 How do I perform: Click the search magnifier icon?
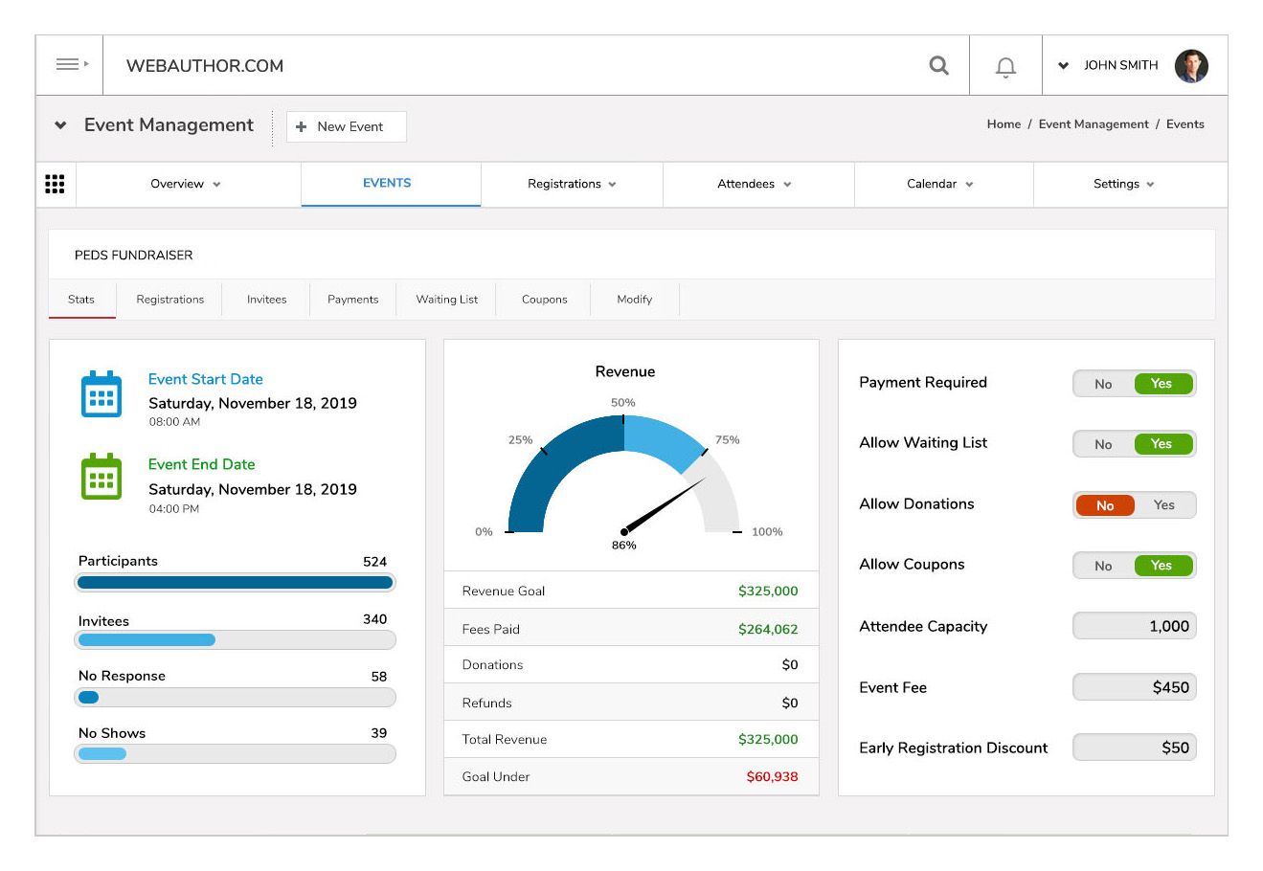pyautogui.click(x=938, y=65)
